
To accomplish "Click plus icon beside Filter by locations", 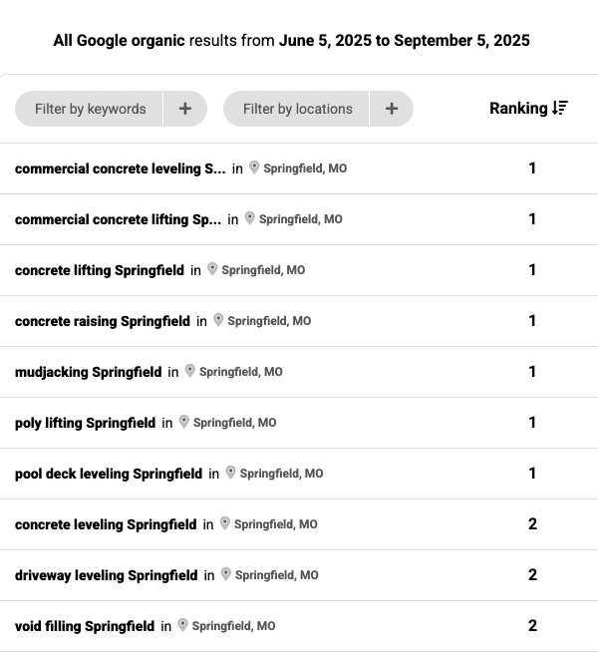I will pyautogui.click(x=392, y=109).
